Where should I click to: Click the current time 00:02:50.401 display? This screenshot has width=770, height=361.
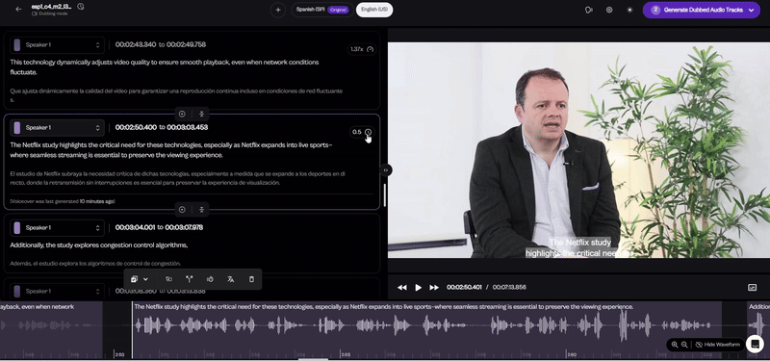click(x=464, y=287)
